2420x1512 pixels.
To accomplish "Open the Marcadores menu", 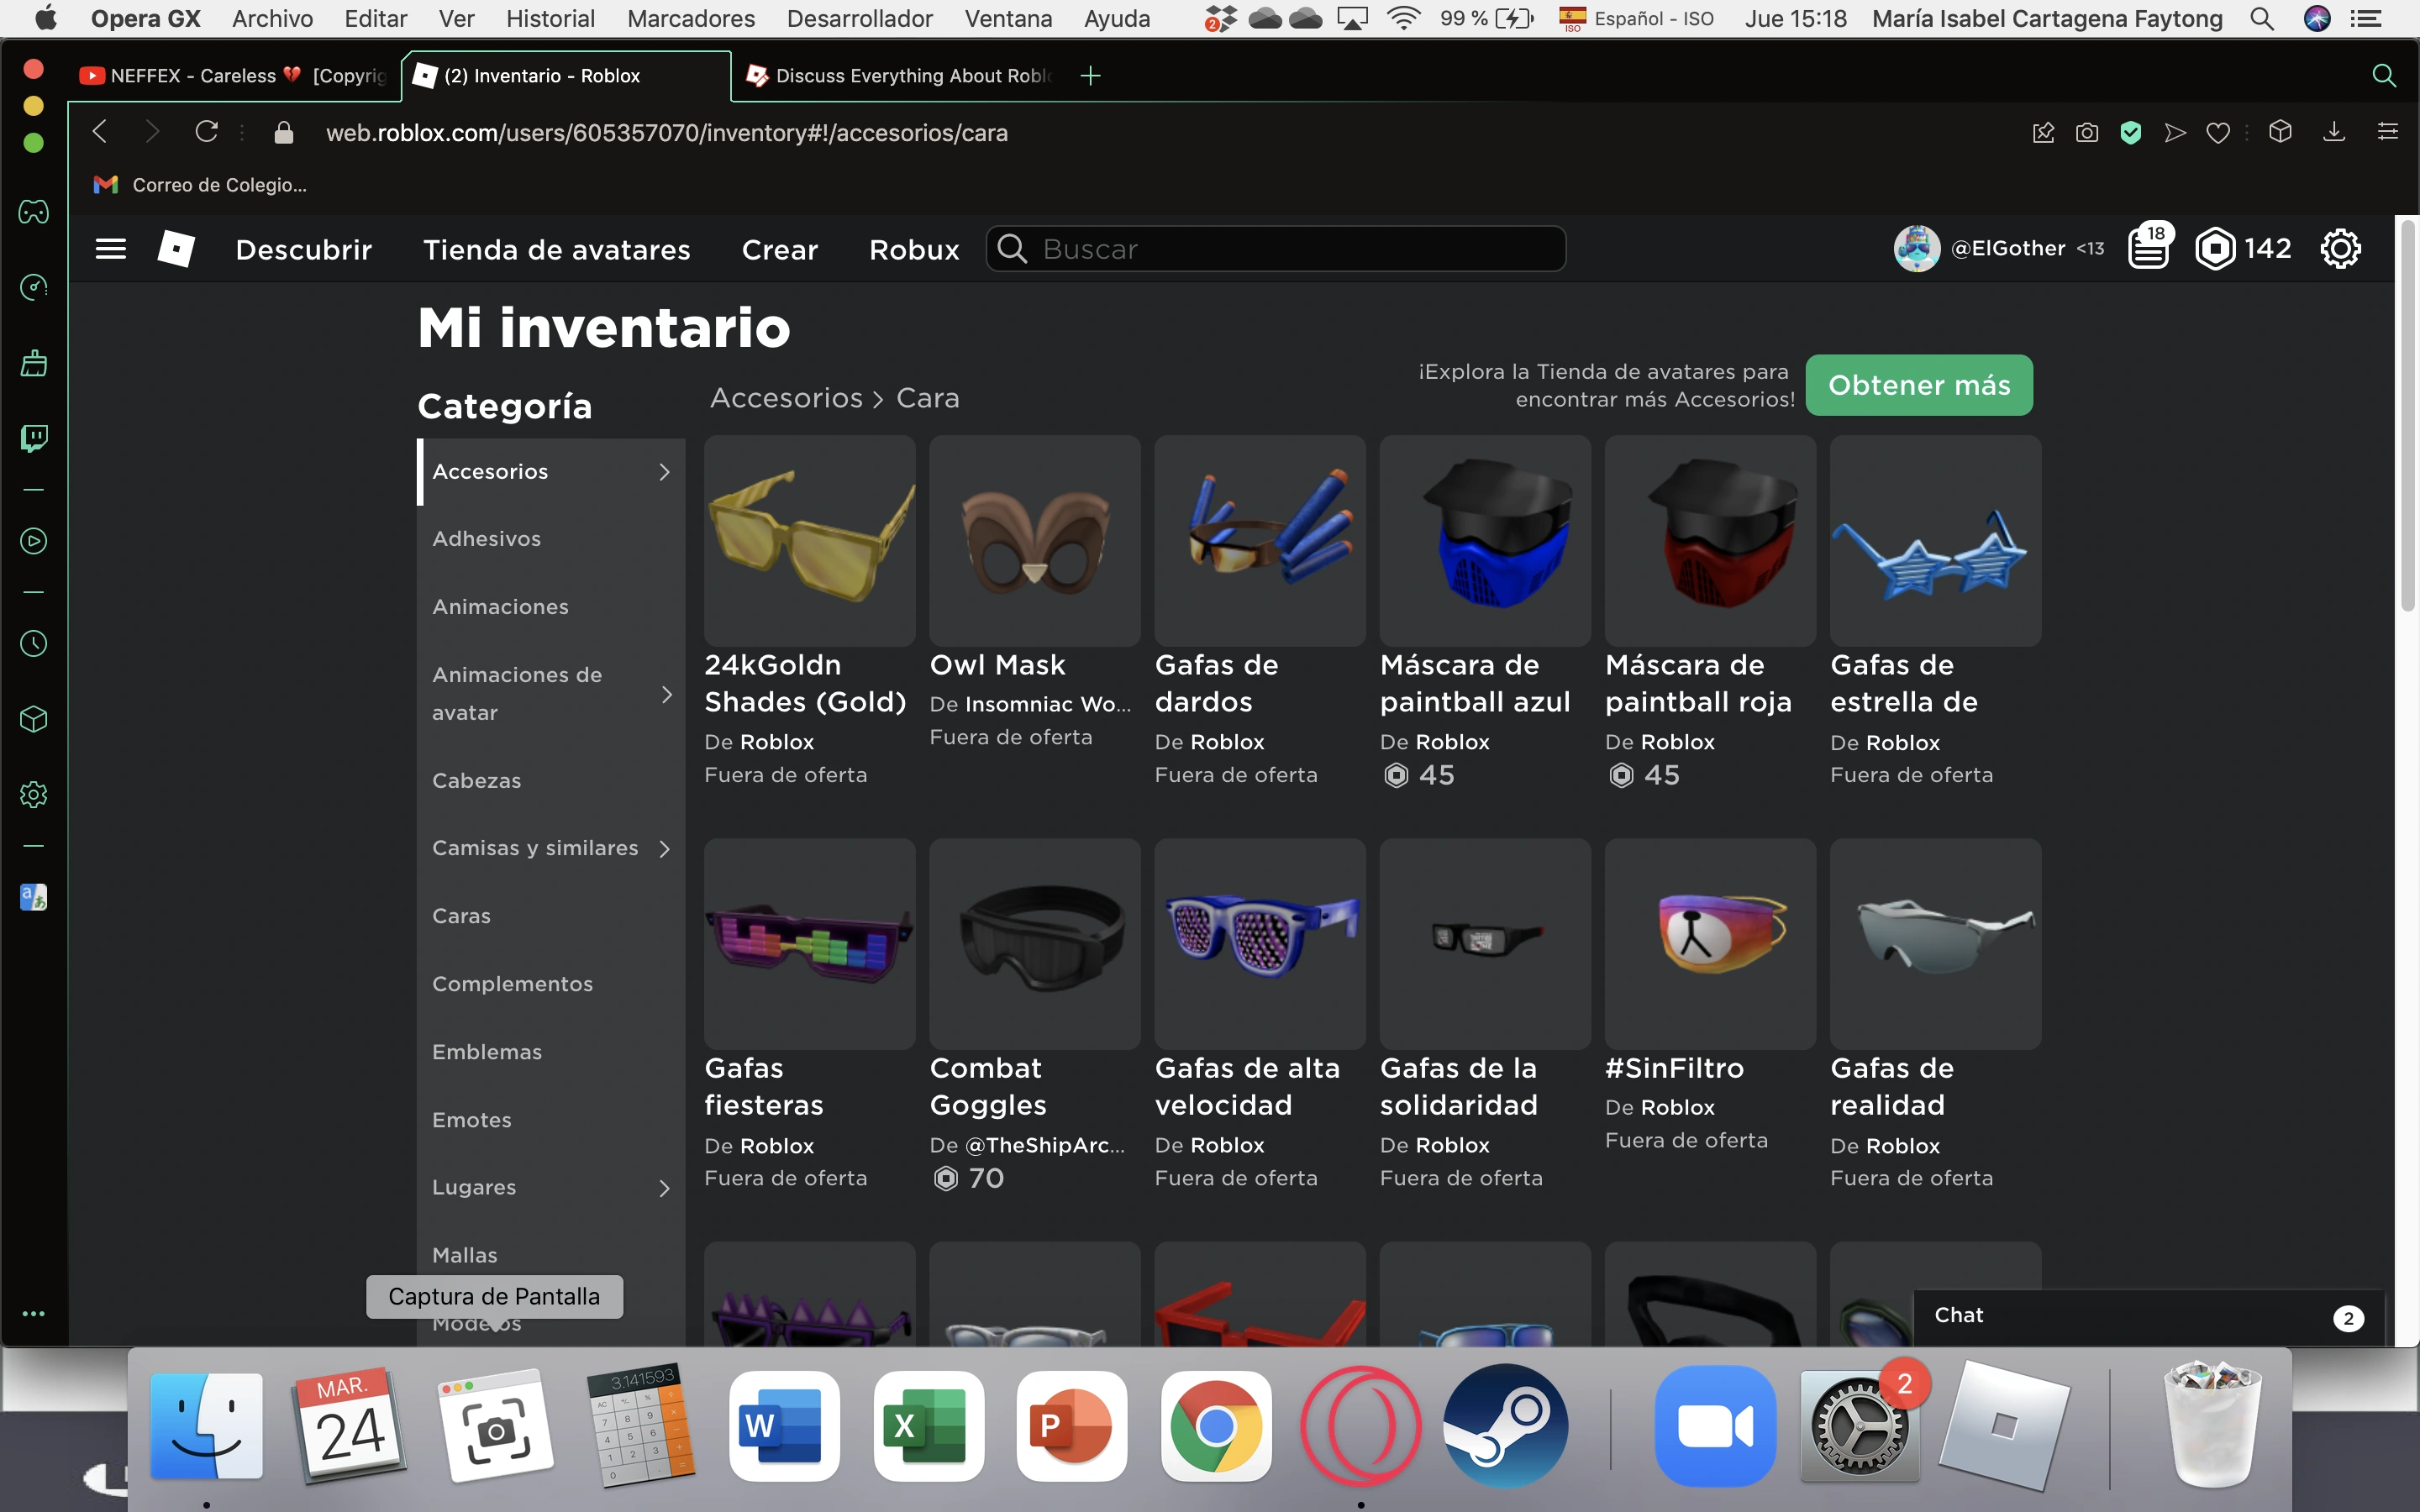I will coord(690,18).
